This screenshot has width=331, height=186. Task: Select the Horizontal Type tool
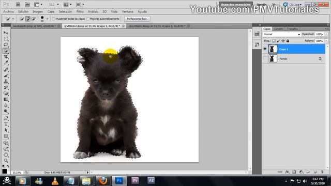point(6,124)
